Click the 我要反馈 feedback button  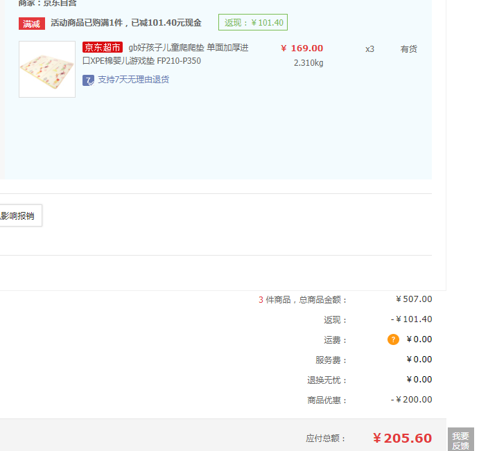pyautogui.click(x=460, y=441)
